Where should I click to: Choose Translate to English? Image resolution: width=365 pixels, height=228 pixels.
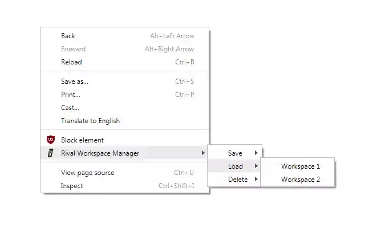125,120
